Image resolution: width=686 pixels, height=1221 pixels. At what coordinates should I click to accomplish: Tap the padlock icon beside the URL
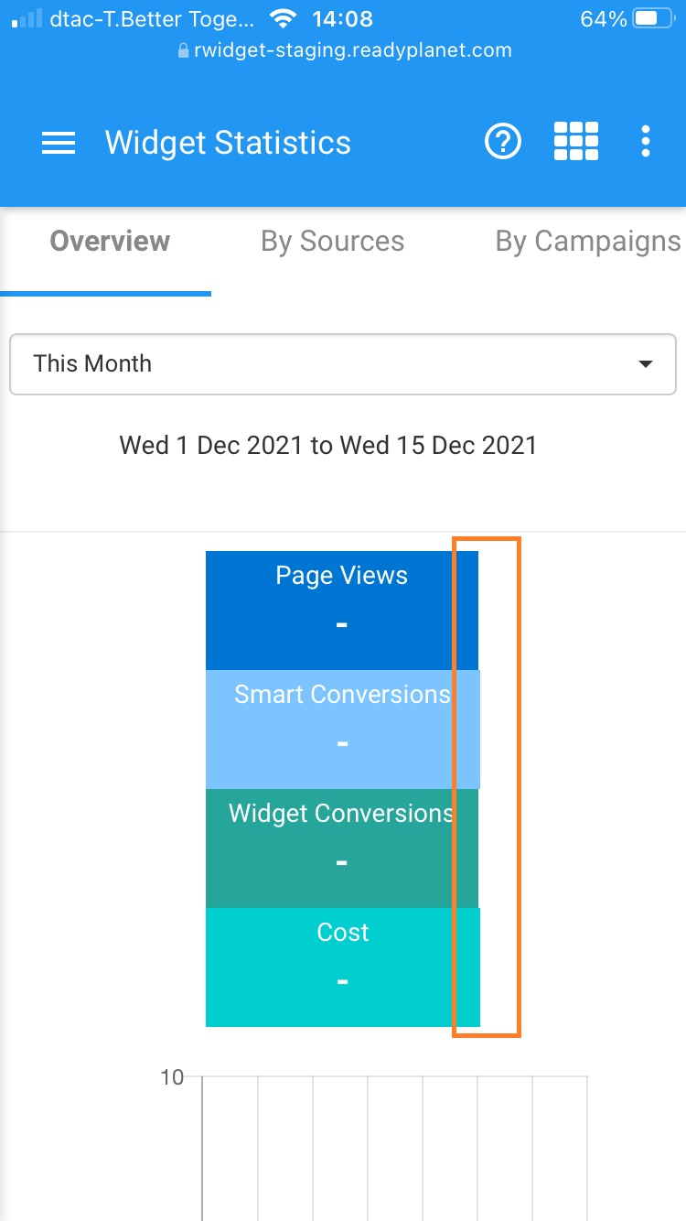tap(183, 51)
